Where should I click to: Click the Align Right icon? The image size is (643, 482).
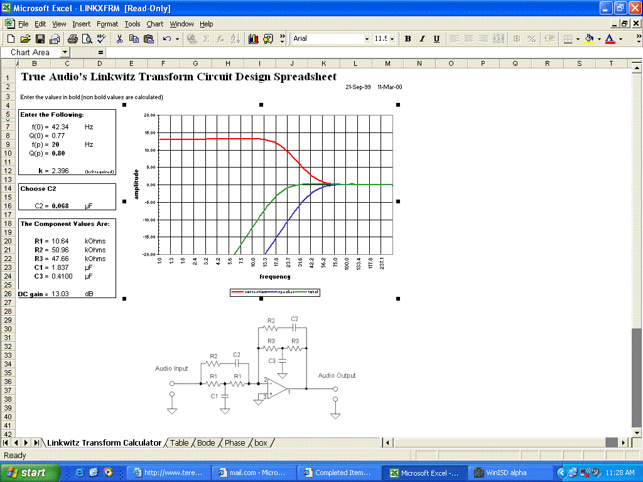click(x=484, y=38)
